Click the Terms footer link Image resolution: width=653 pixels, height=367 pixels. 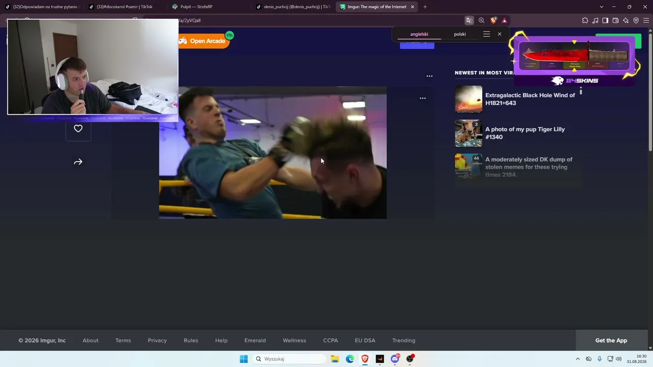click(123, 340)
